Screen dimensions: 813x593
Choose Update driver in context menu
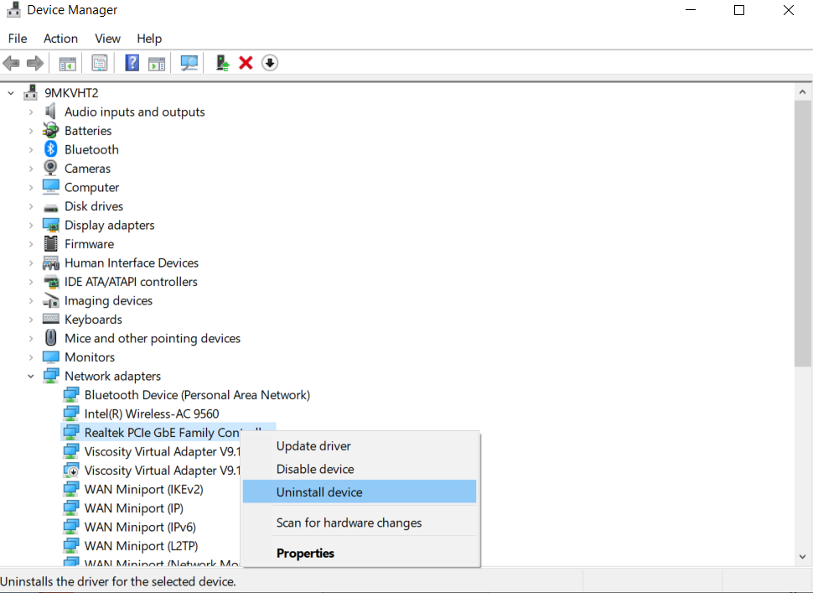[x=360, y=446]
